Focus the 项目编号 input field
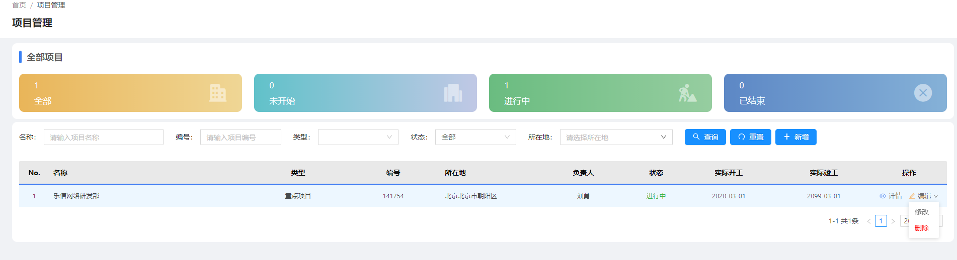Viewport: 957px width, 260px height. pos(241,137)
